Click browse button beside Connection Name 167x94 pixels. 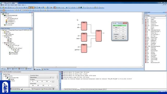click(53, 77)
